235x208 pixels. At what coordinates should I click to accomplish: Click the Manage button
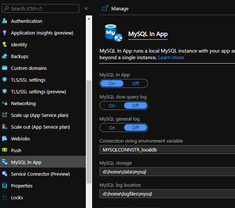pos(115,8)
